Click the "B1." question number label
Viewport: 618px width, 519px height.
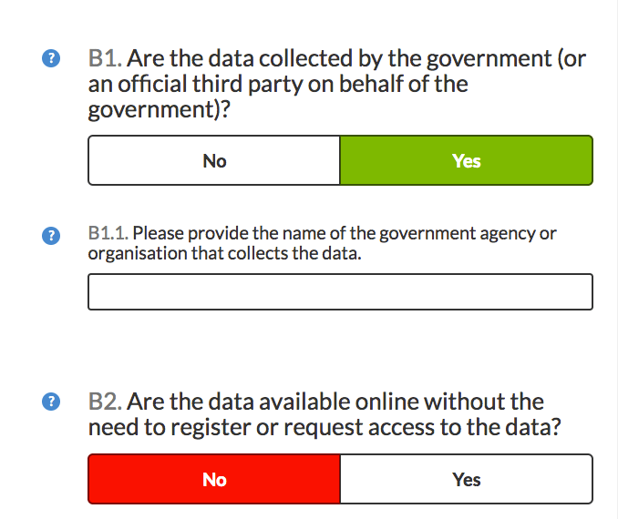105,60
